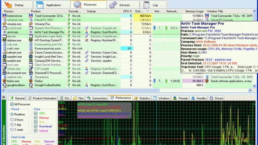
Task: Switch to the Applications tab
Action: [x=52, y=5]
